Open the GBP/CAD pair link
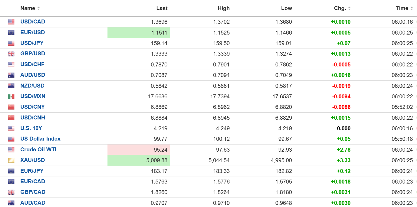This screenshot has height=207, width=417. 33,192
